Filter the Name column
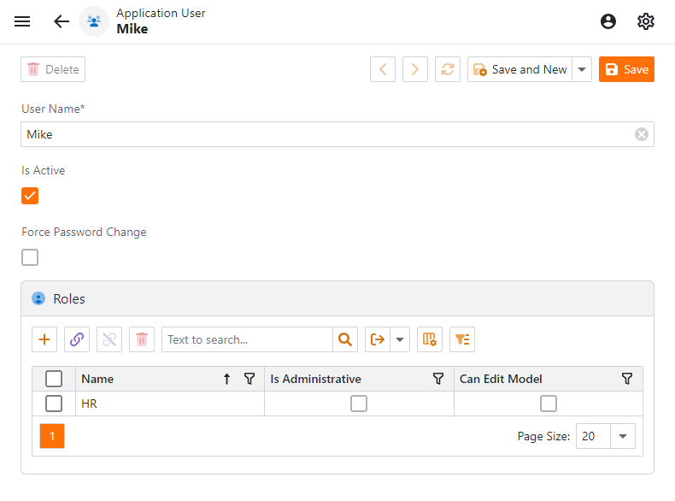675x501 pixels. coord(249,379)
